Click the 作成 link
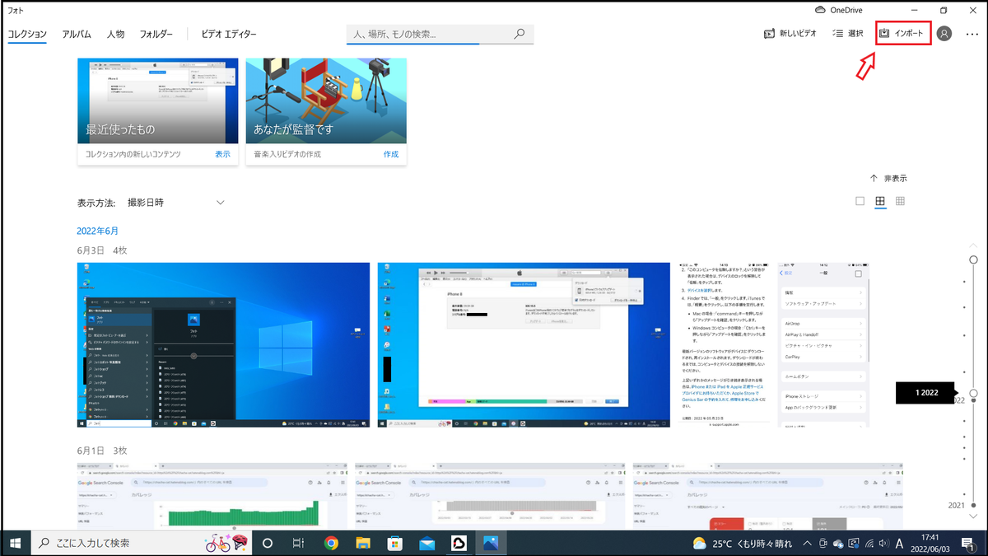 point(390,154)
